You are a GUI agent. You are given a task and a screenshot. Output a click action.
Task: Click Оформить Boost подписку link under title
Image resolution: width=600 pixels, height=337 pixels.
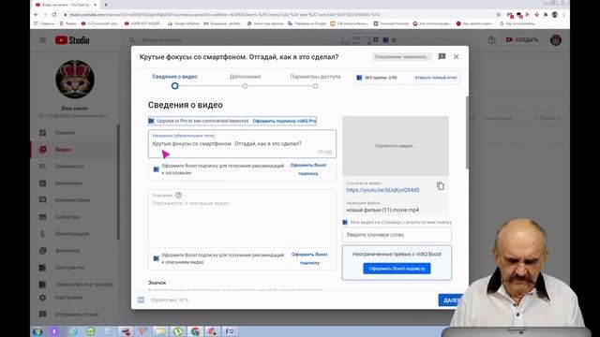tap(308, 168)
